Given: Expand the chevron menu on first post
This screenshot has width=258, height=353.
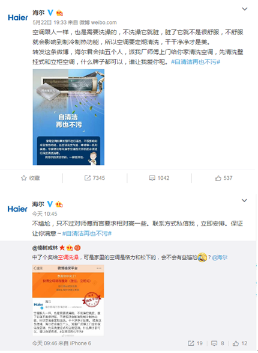Looking at the screenshot, I should 245,9.
